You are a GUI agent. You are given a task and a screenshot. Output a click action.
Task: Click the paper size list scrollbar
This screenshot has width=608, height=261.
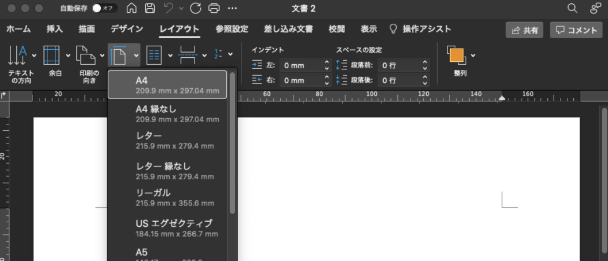[232, 143]
